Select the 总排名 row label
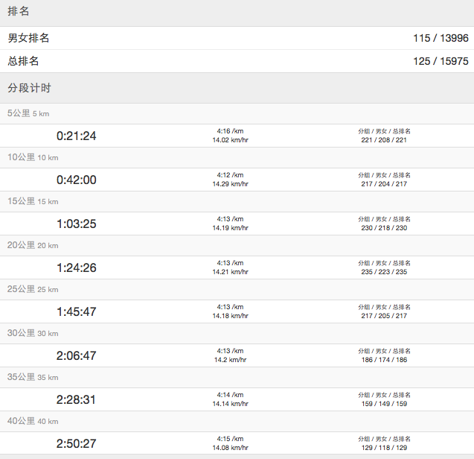The height and width of the screenshot is (459, 474). pos(24,61)
